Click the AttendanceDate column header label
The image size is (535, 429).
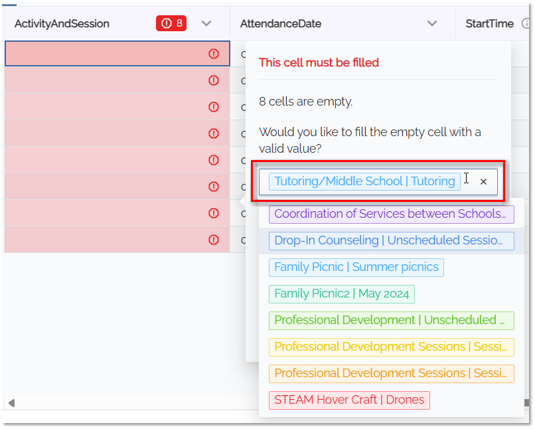pos(280,23)
